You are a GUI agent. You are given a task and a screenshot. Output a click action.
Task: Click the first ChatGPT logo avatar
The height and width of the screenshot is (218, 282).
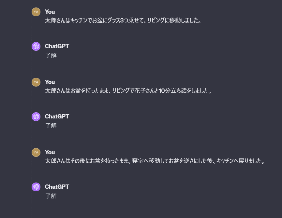click(x=36, y=47)
